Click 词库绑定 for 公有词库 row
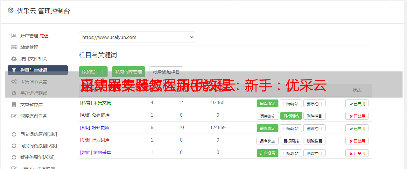 (x=268, y=116)
